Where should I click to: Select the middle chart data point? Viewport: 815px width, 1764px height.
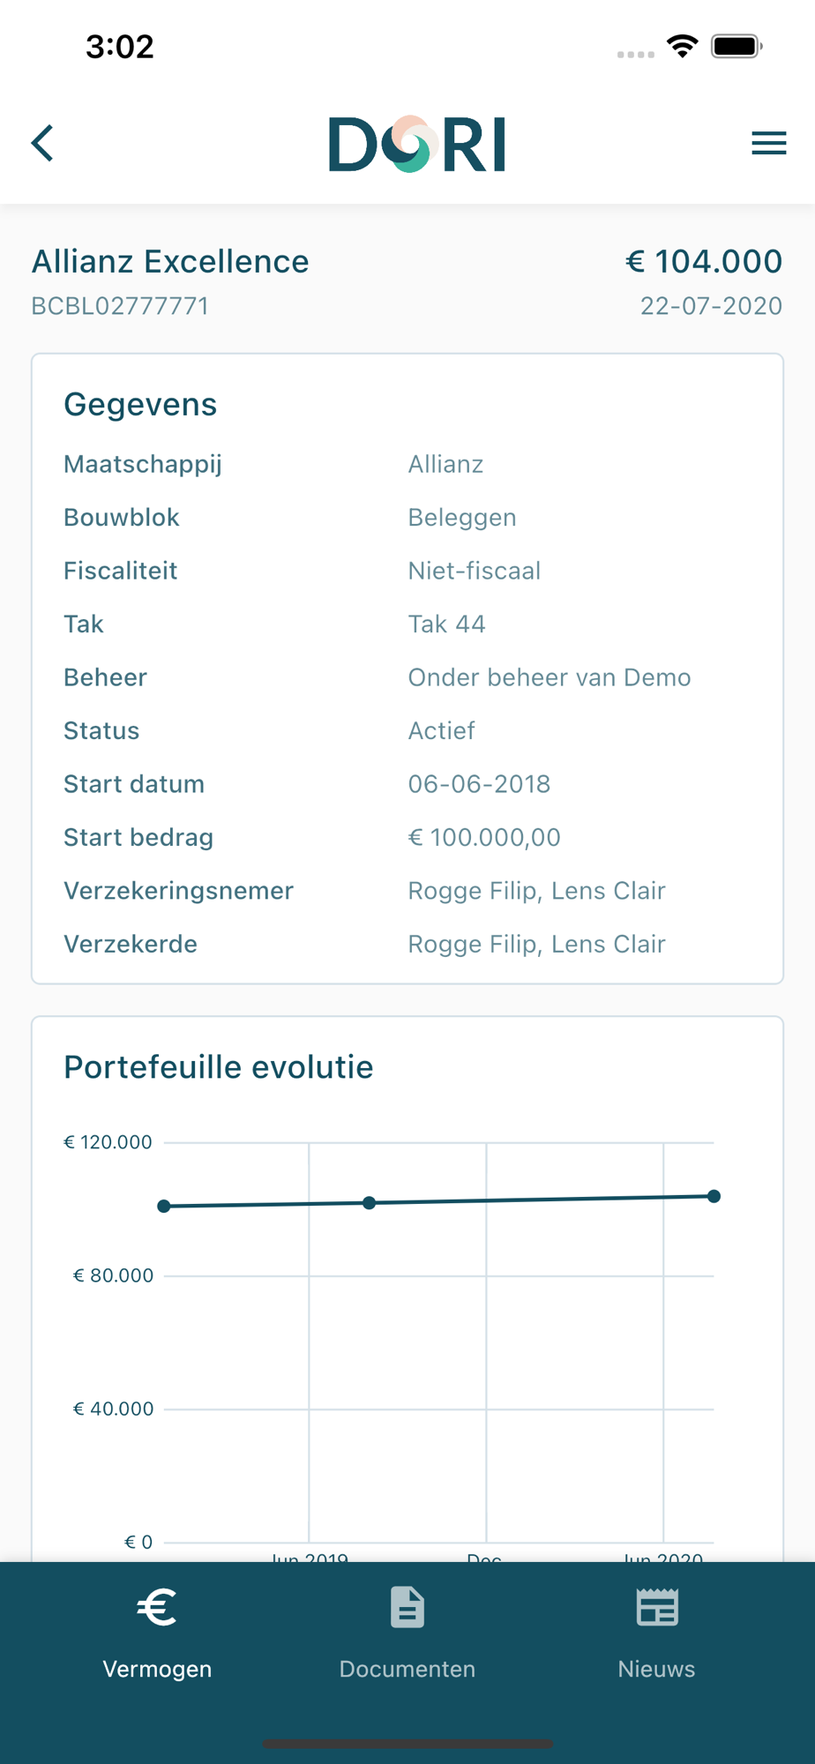[370, 1202]
